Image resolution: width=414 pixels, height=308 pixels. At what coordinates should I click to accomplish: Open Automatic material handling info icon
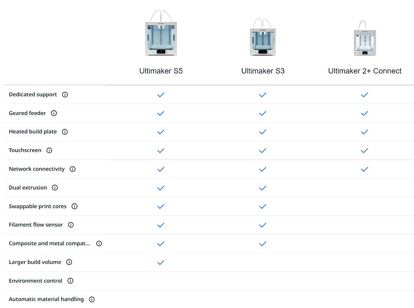92,299
